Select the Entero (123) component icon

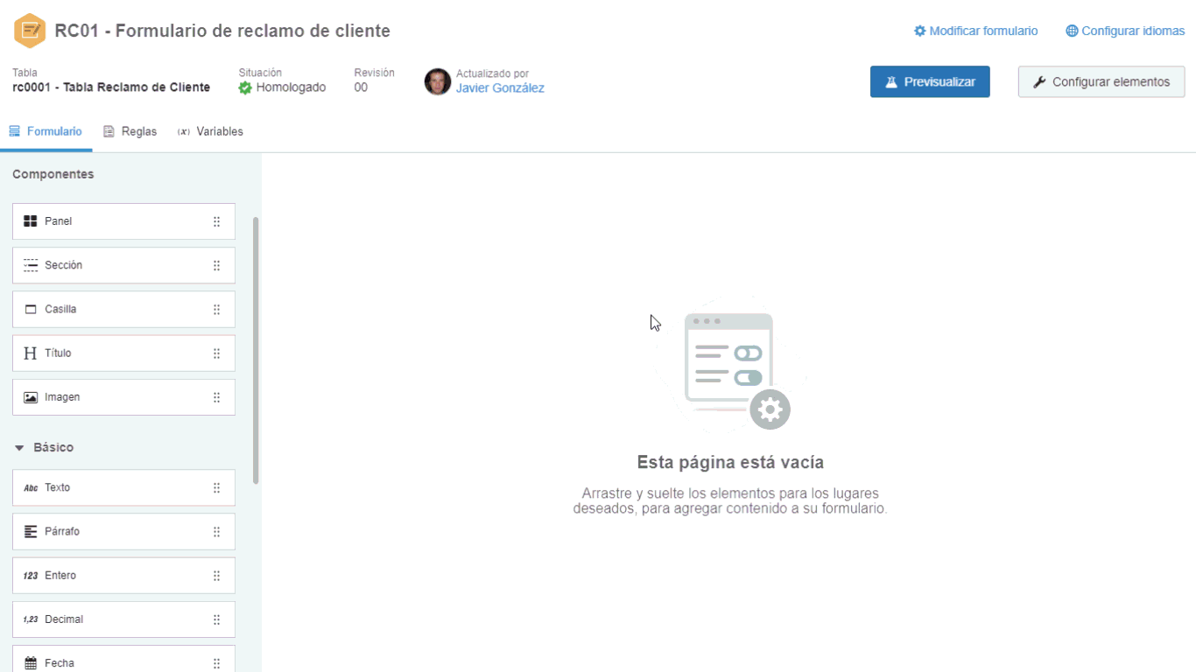pyautogui.click(x=32, y=575)
